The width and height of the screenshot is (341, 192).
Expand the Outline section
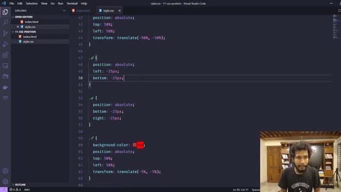coord(20,185)
